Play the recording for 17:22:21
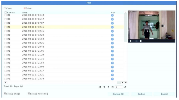Screen dimensions: 179x100 [x=112, y=75]
